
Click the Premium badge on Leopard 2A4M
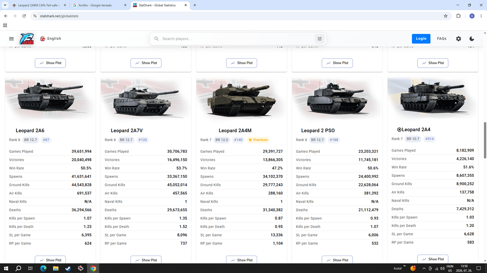click(x=258, y=140)
